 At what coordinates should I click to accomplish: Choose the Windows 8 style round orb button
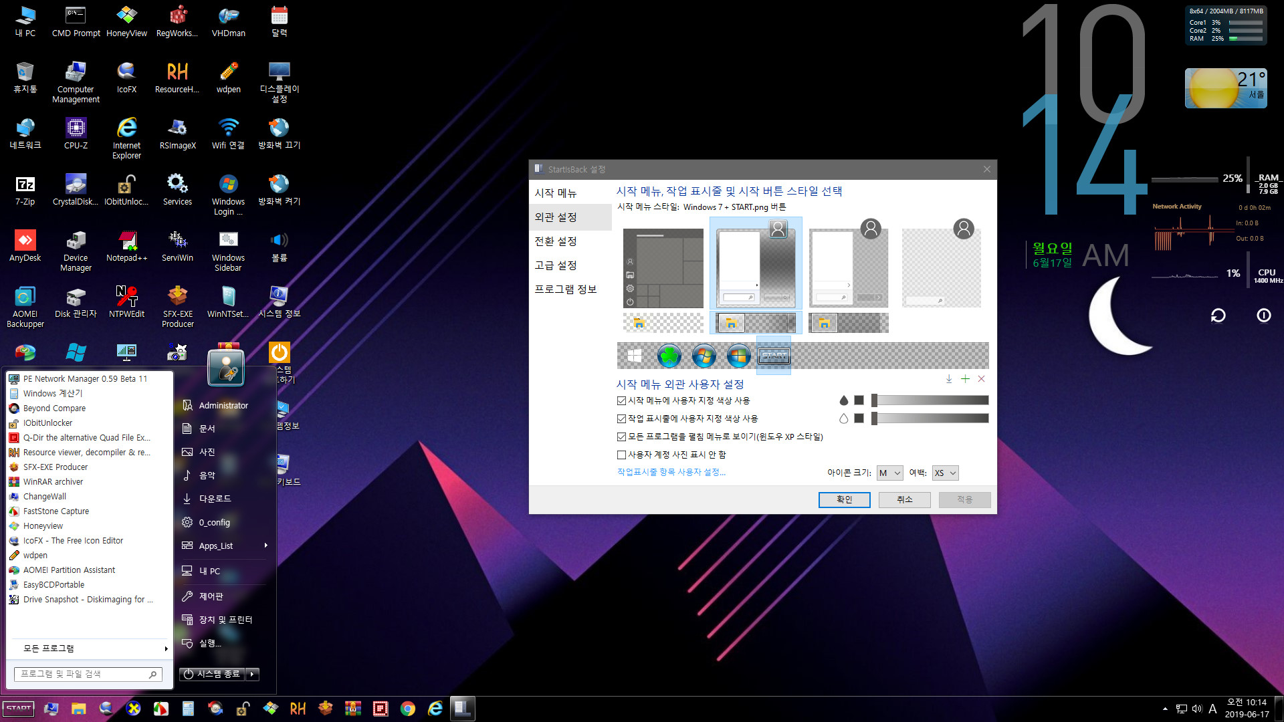tap(738, 356)
